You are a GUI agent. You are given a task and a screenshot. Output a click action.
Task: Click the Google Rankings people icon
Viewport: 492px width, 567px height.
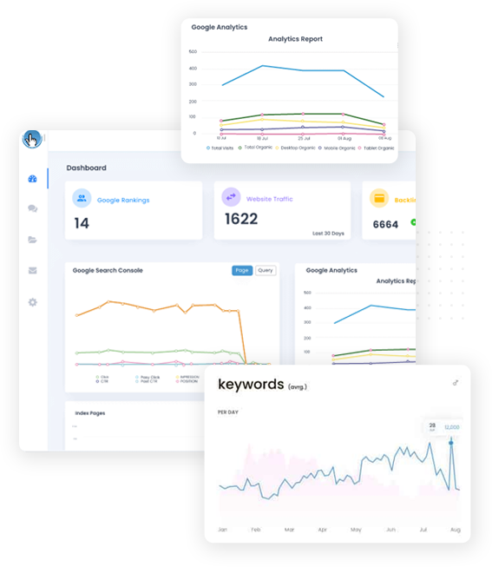point(82,198)
